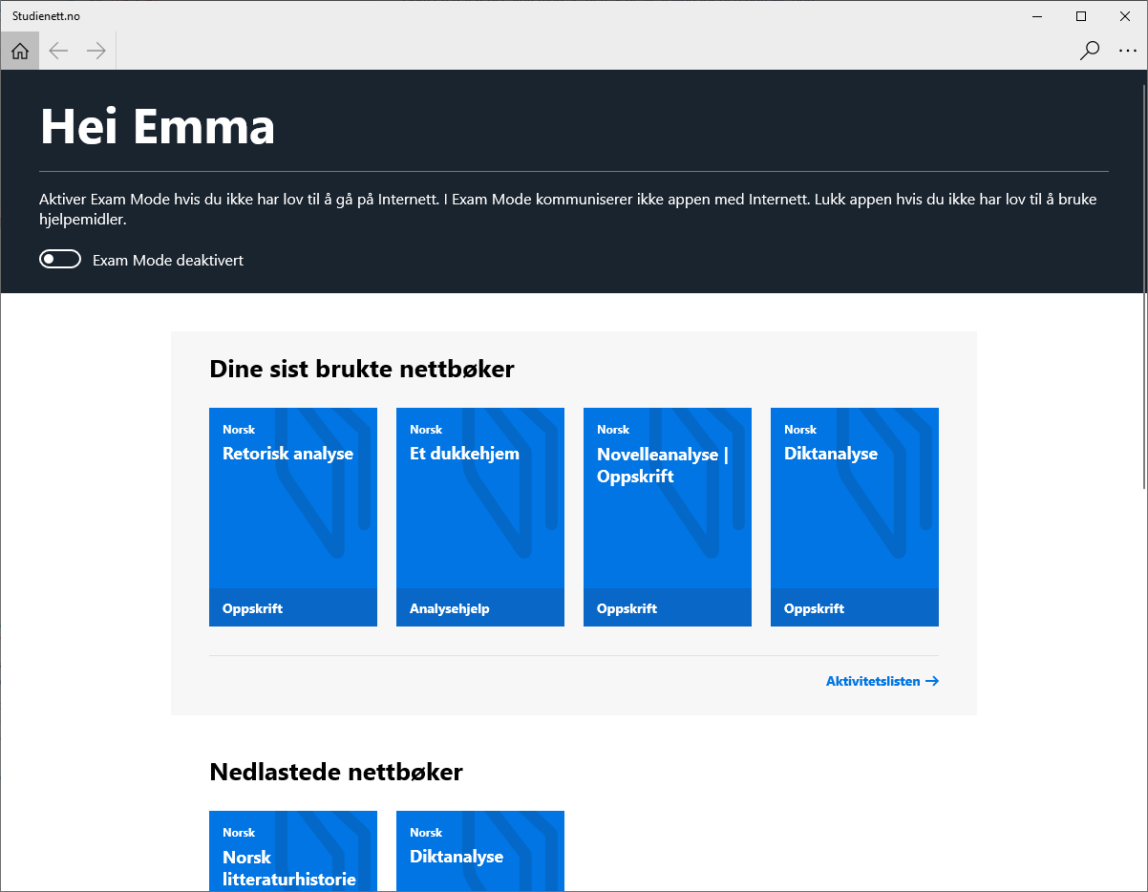Open the Novelleanalyse | Oppskrift card

(668, 517)
